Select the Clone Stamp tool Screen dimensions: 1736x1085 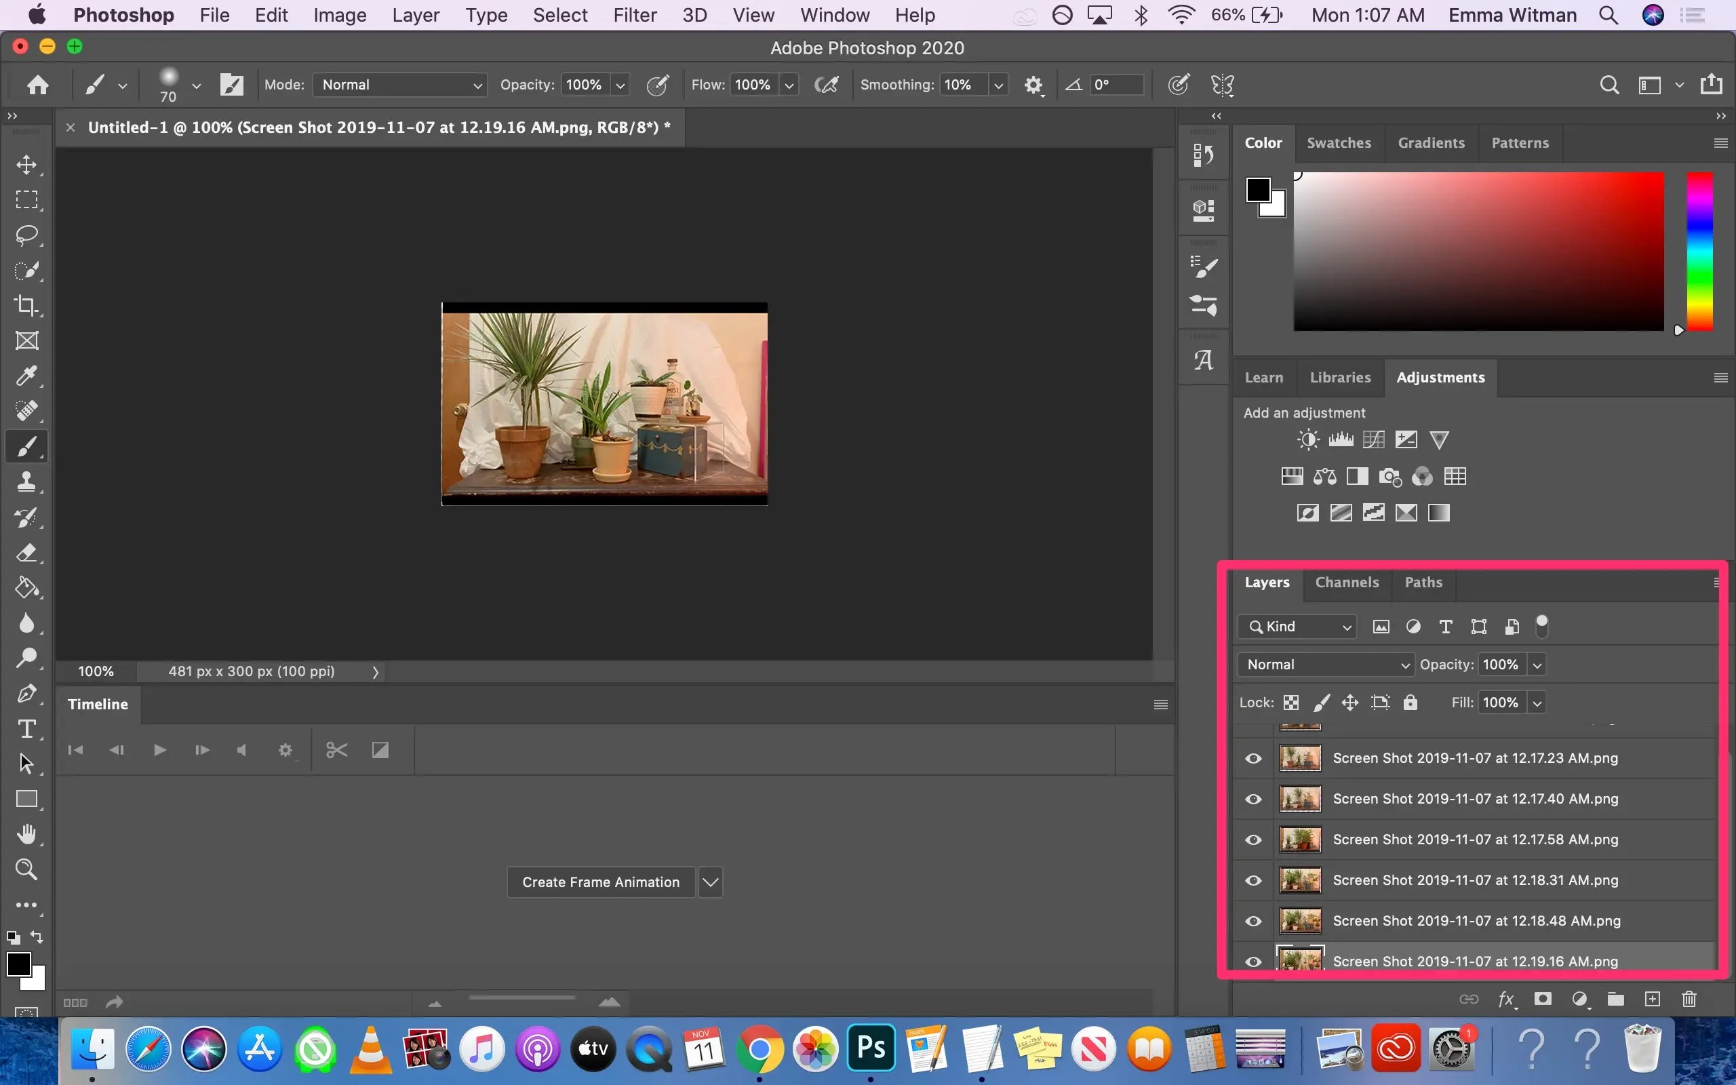point(26,481)
